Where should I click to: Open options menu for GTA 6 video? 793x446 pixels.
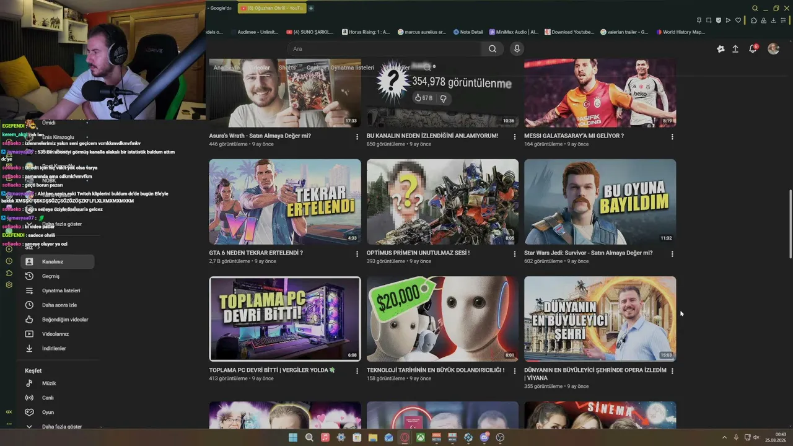pos(357,254)
